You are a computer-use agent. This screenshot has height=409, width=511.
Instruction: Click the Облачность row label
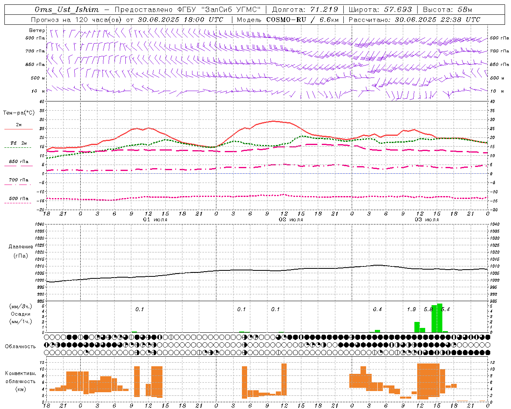coord(20,346)
